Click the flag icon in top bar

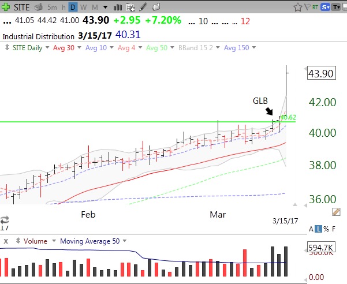click(x=308, y=7)
